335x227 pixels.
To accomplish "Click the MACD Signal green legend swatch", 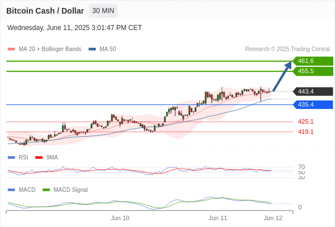I will click(46, 190).
